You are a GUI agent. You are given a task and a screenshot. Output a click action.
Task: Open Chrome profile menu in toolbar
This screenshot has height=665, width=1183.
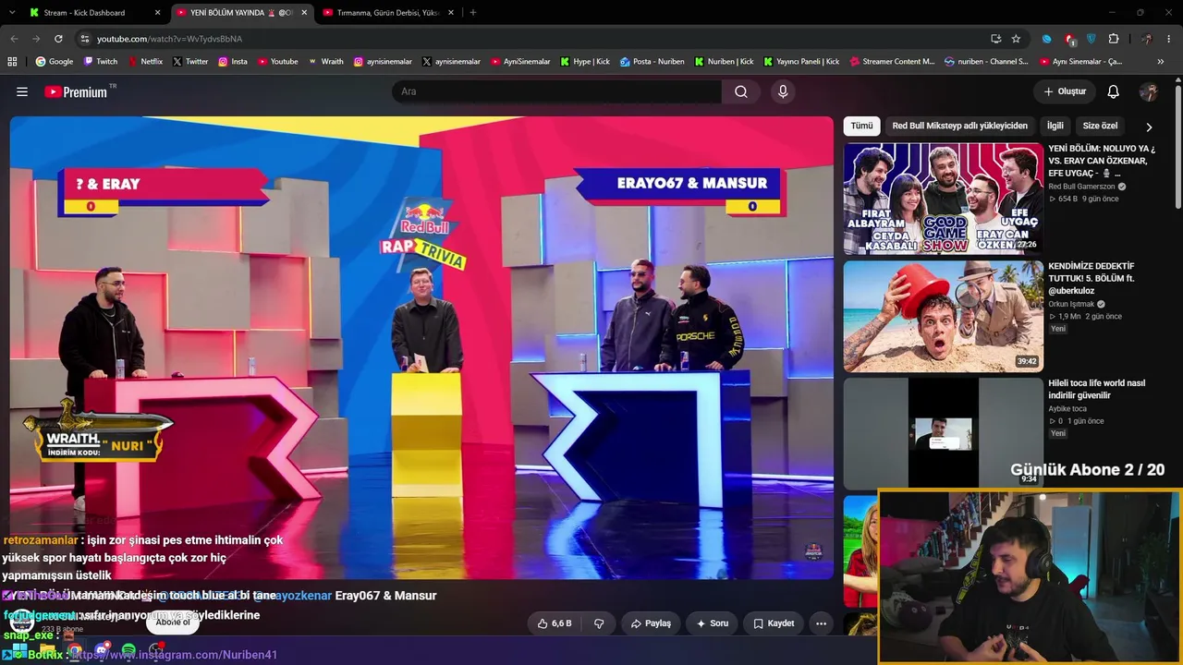click(1147, 39)
